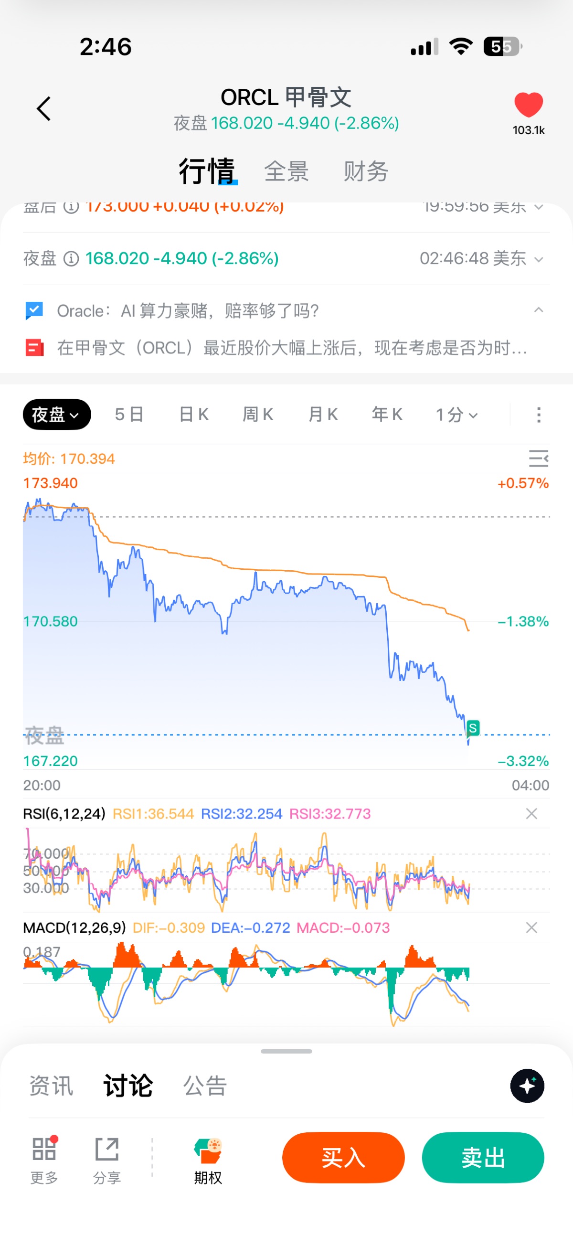Open the three-dot chart settings menu
573x1246 pixels.
tap(539, 415)
